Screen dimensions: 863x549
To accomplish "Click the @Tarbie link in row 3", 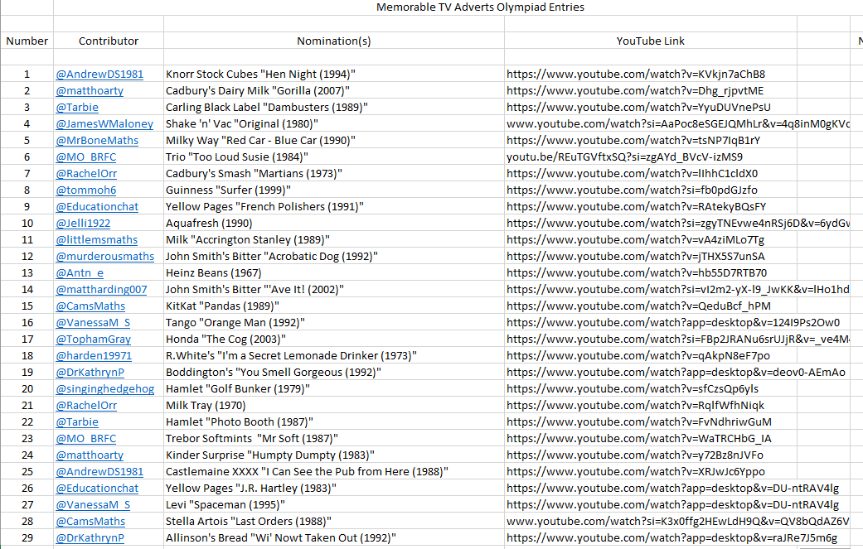I will 77,107.
